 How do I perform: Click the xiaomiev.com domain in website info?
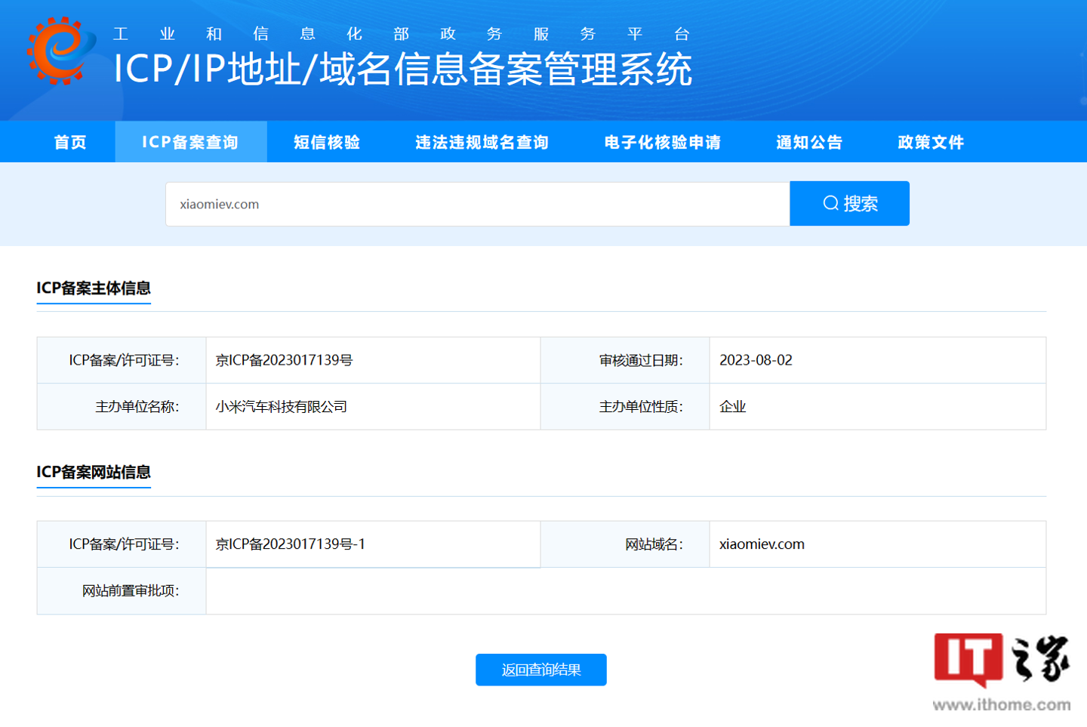[x=760, y=544]
